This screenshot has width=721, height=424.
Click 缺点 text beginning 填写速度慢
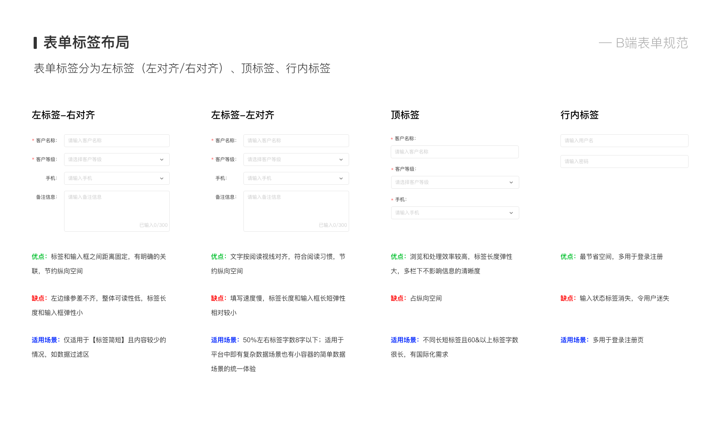278,305
